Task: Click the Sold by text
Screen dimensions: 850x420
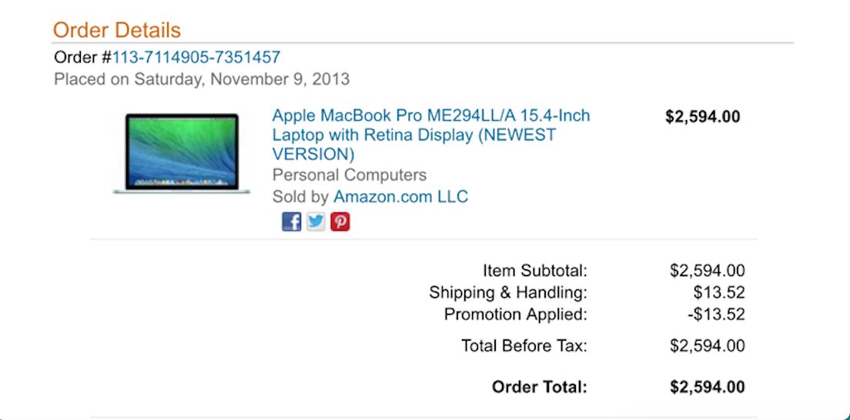Action: point(300,196)
